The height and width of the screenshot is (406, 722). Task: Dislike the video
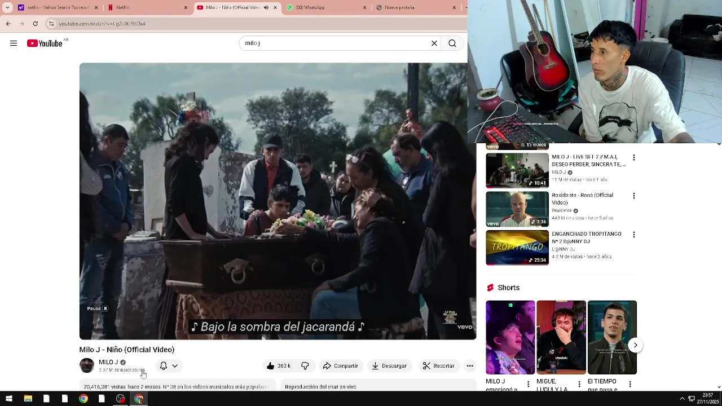point(305,366)
